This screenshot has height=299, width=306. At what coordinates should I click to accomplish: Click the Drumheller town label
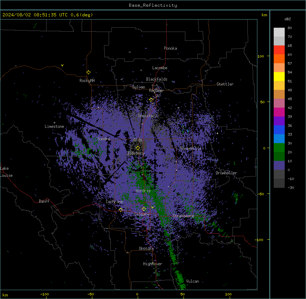click(226, 173)
